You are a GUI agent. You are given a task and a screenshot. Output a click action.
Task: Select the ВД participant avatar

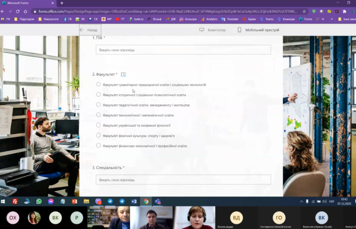pos(236,218)
